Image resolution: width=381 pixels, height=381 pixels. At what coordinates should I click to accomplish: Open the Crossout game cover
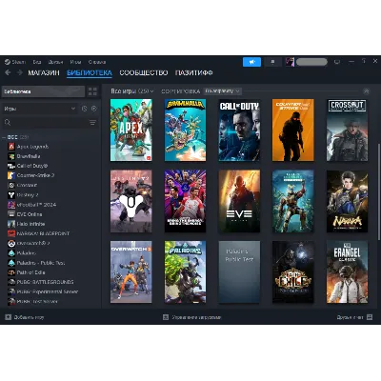pos(348,130)
